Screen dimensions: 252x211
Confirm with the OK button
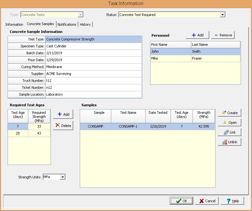[181, 201]
